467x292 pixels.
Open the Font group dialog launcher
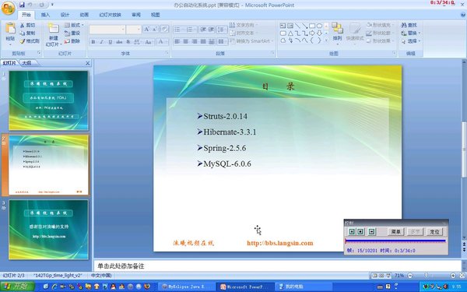point(167,53)
